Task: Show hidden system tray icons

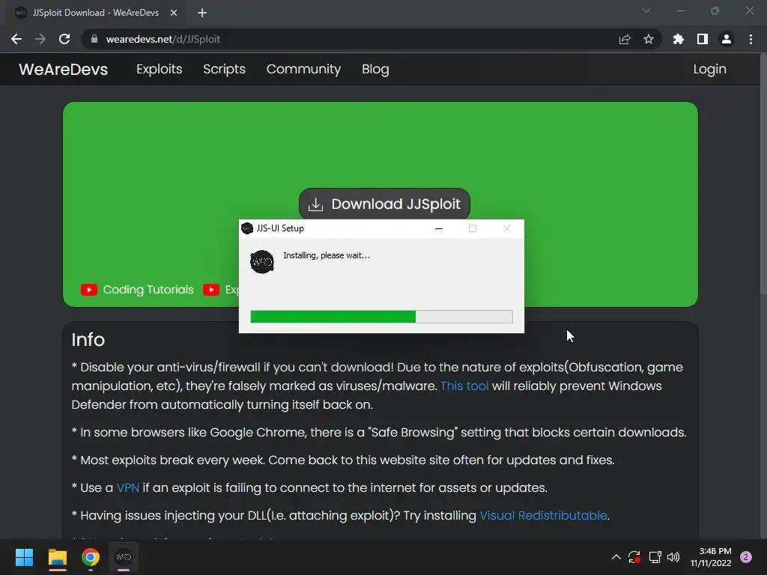Action: click(616, 557)
